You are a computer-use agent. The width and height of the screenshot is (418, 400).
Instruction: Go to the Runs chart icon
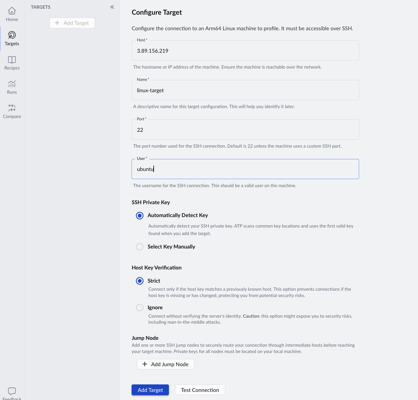point(12,84)
